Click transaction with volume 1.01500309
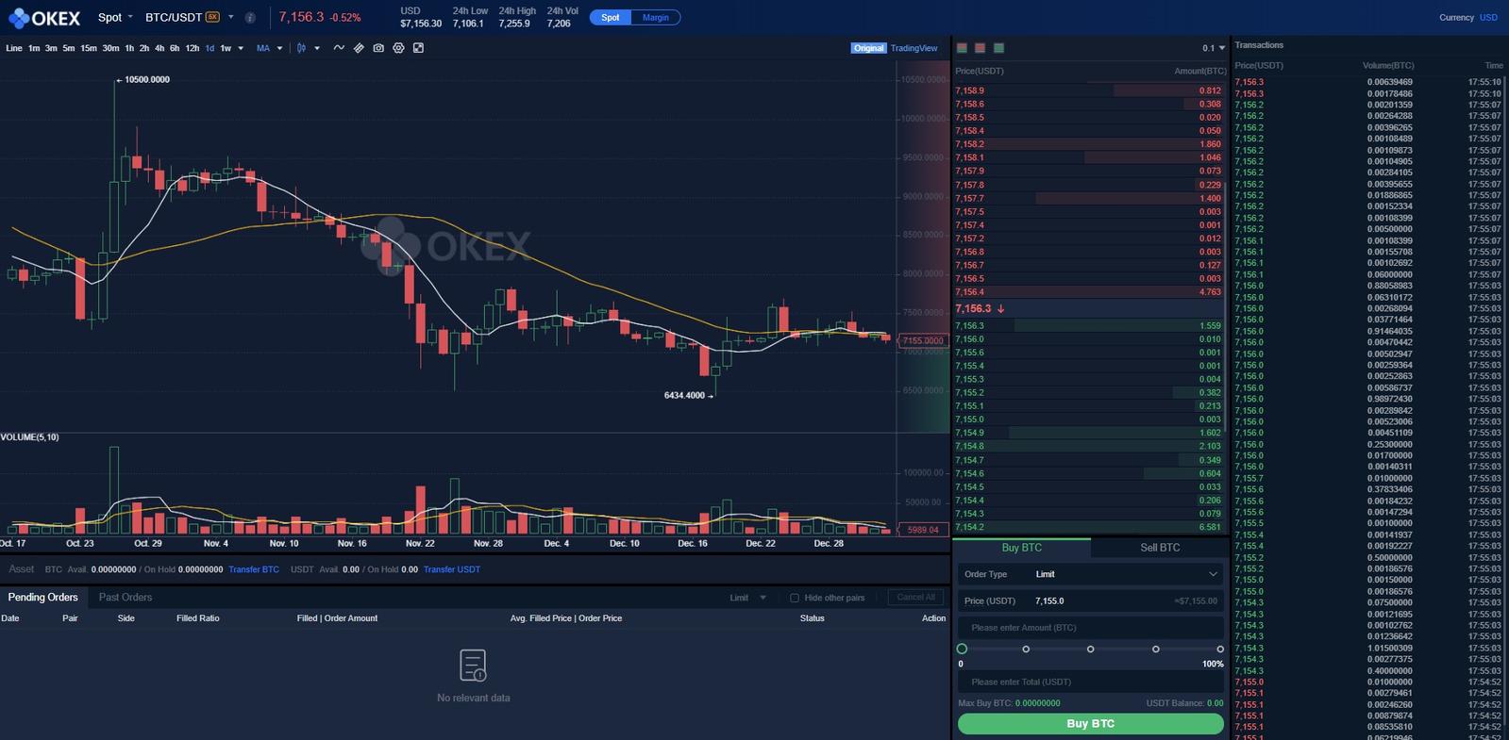This screenshot has width=1509, height=740. tap(1368, 648)
